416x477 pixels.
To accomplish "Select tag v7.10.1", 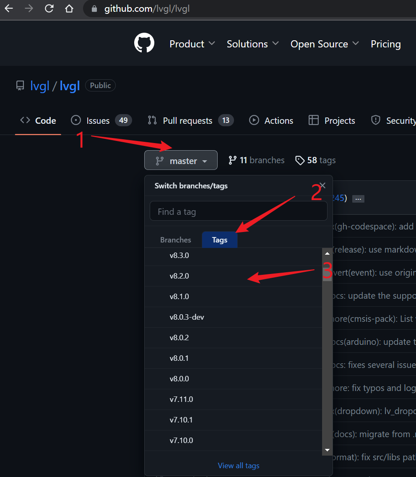I will pyautogui.click(x=233, y=420).
